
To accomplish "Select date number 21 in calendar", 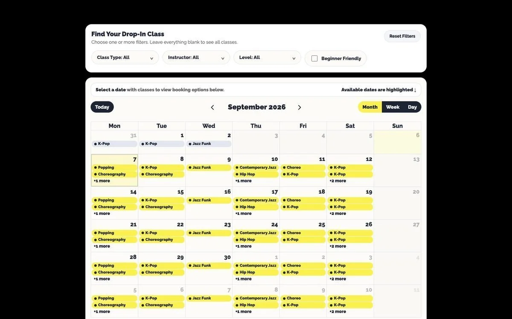I will coord(133,224).
